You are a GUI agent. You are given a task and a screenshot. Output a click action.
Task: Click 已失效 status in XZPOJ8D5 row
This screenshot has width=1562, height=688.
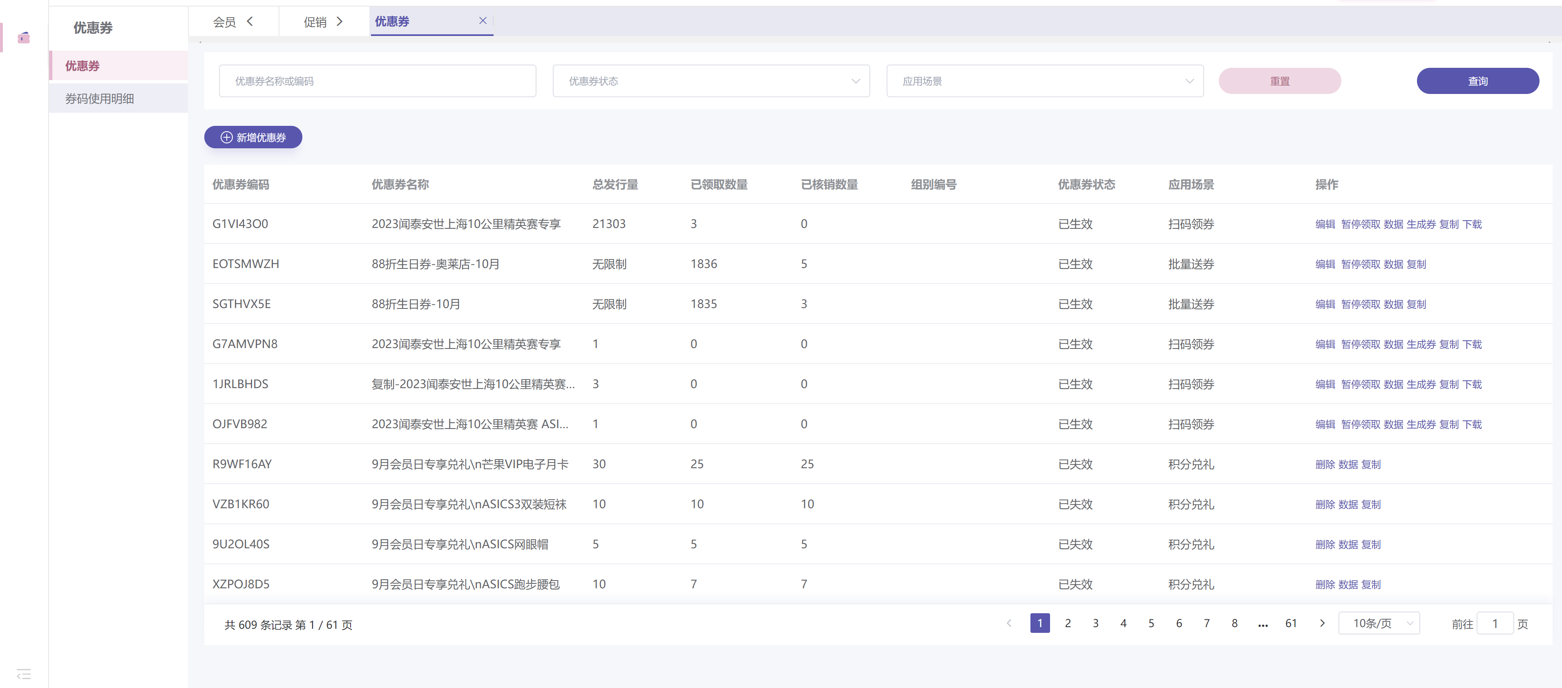coord(1075,584)
